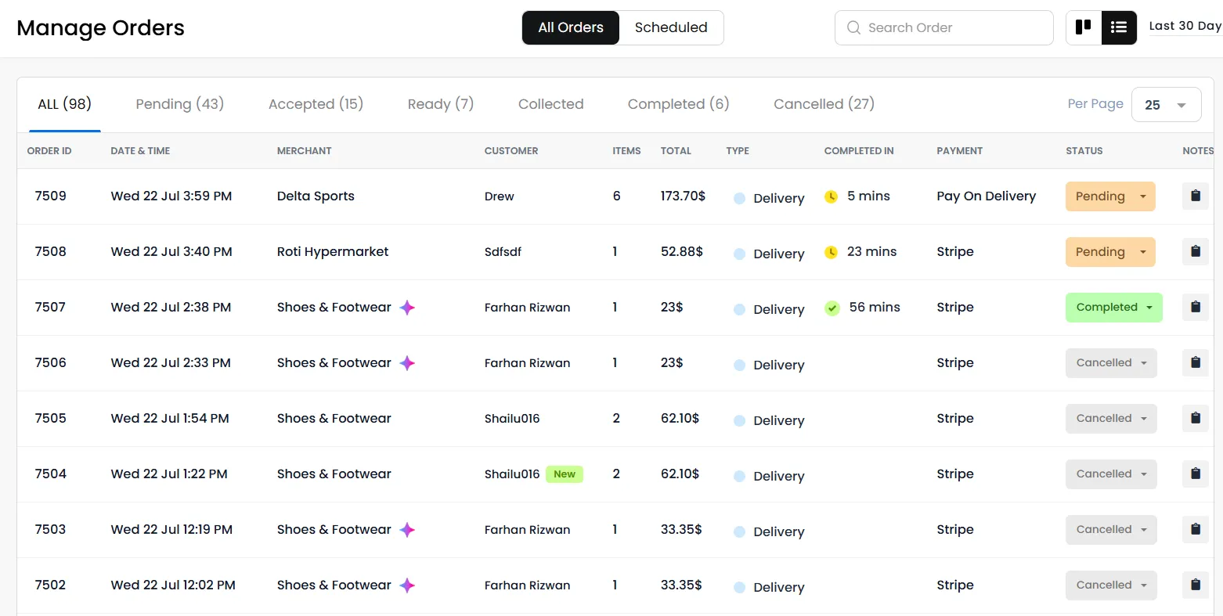1223x616 pixels.
Task: Open Cancelled status dropdown for order 7506
Action: 1111,363
